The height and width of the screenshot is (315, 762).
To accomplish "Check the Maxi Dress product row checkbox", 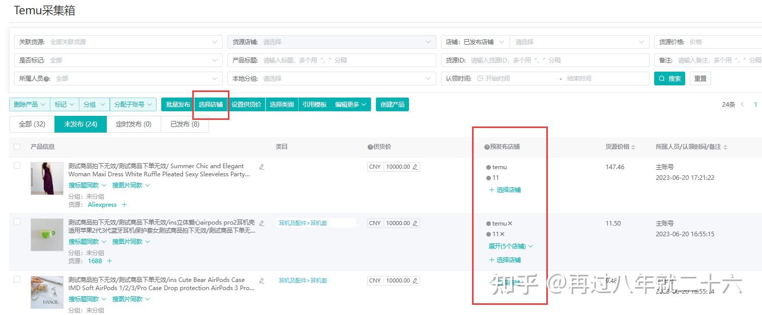I will point(17,165).
